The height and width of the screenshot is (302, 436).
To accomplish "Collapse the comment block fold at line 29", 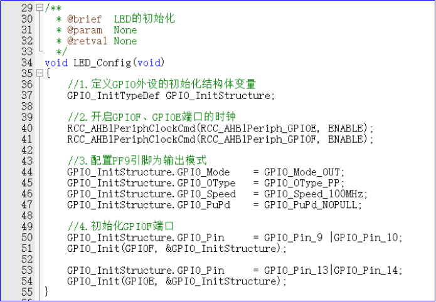I will 40,8.
